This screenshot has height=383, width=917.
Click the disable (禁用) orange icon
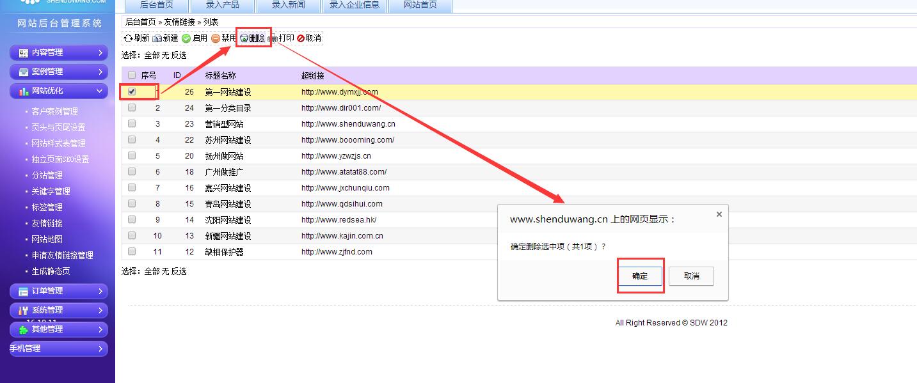216,38
